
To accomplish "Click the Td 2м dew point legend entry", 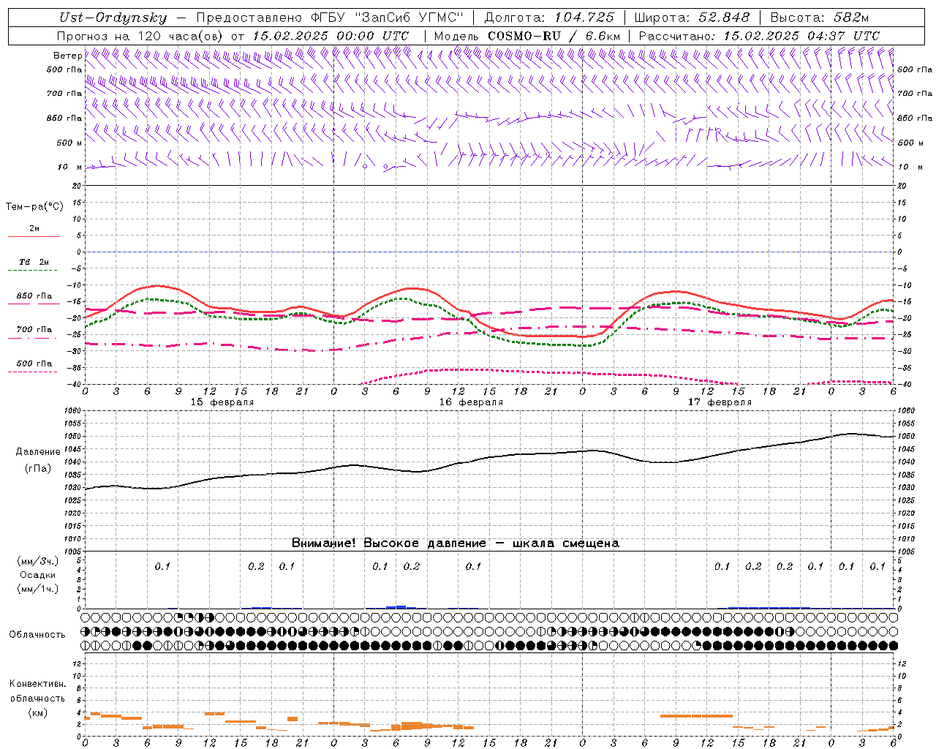I will (34, 262).
